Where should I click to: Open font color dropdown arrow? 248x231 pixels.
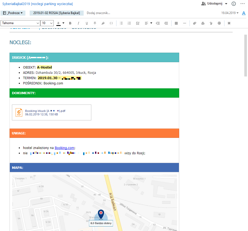64,23
